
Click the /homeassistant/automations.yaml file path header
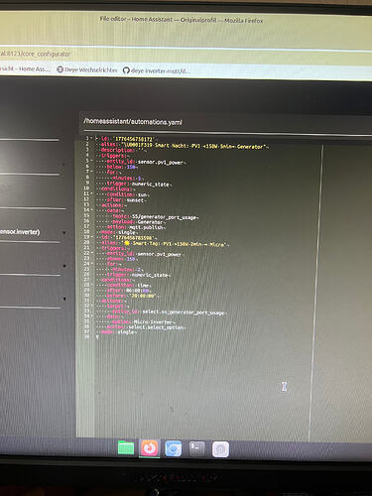click(133, 121)
